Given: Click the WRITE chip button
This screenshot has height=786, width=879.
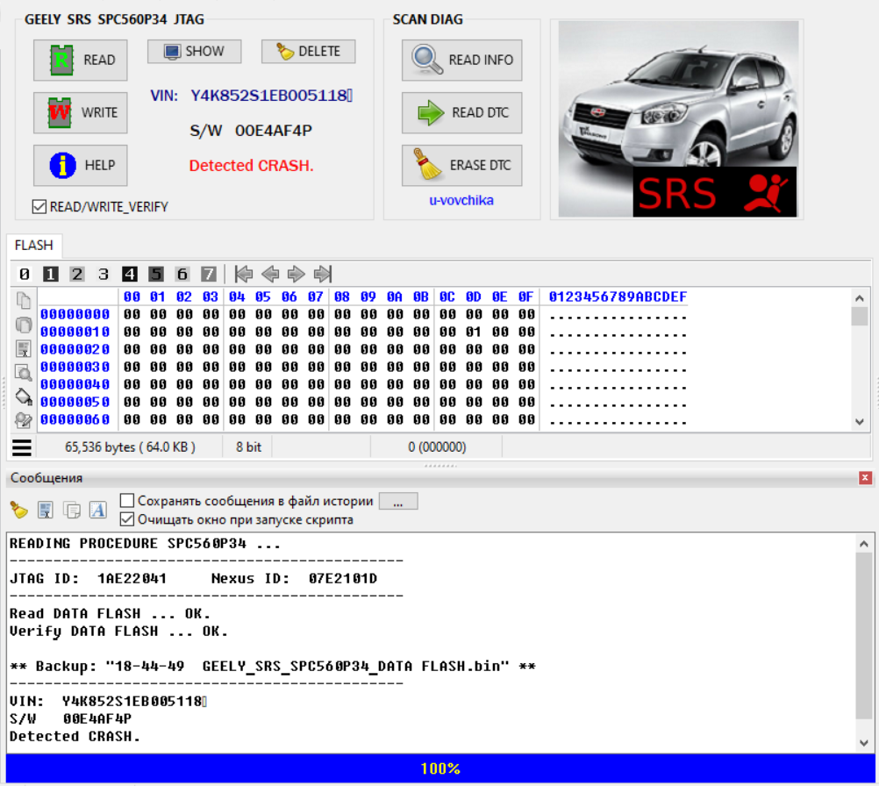Looking at the screenshot, I should pyautogui.click(x=80, y=112).
